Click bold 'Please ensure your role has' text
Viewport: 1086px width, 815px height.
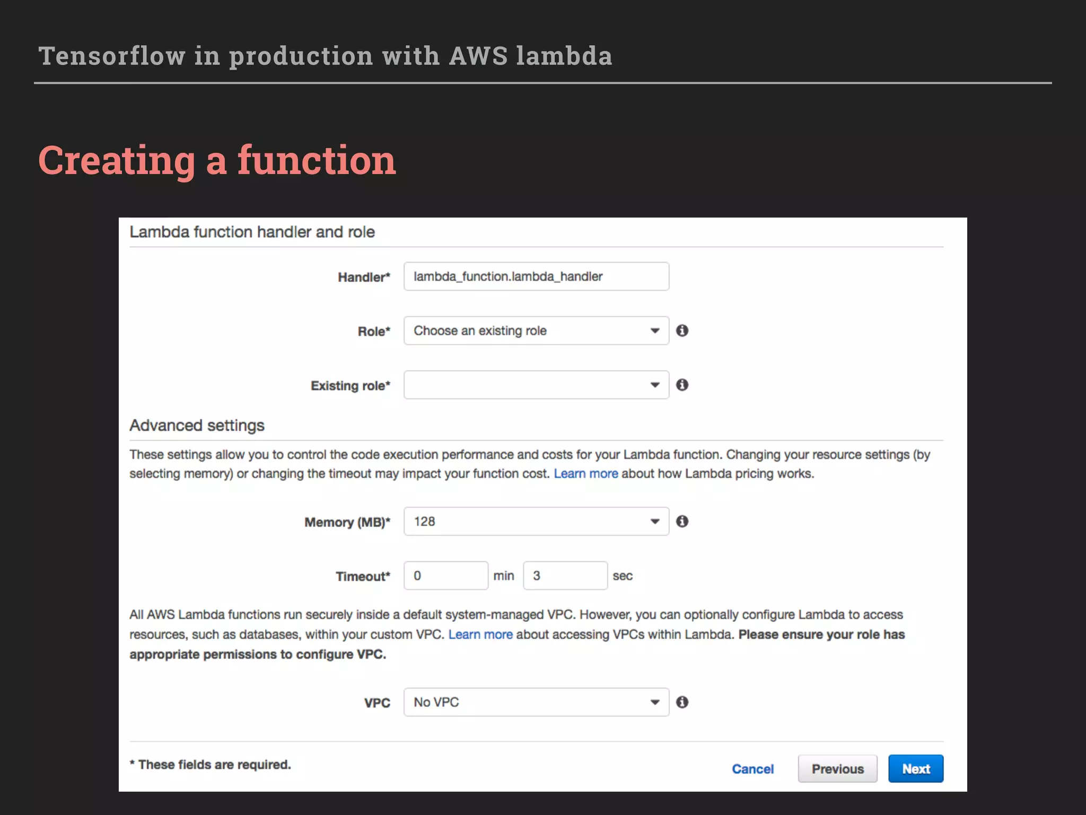tap(821, 635)
